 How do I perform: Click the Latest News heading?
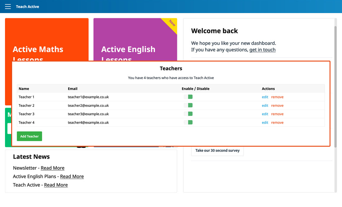tap(31, 157)
